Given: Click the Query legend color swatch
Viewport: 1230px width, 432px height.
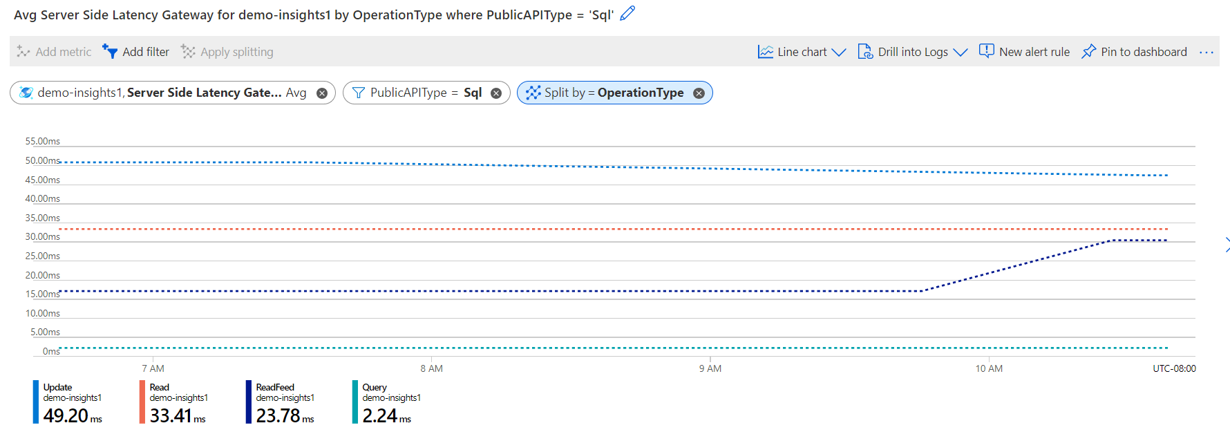Looking at the screenshot, I should click(x=355, y=402).
